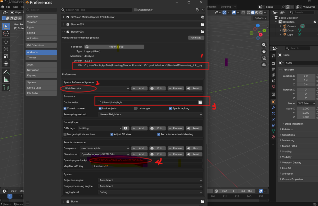Image resolution: width=318 pixels, height=206 pixels.
Task: Click the preferences hamburger menu icon
Action: click(28, 203)
